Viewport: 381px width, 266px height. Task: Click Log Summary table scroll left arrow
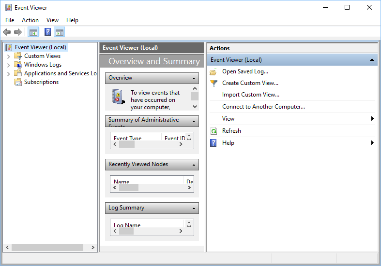(x=115, y=231)
